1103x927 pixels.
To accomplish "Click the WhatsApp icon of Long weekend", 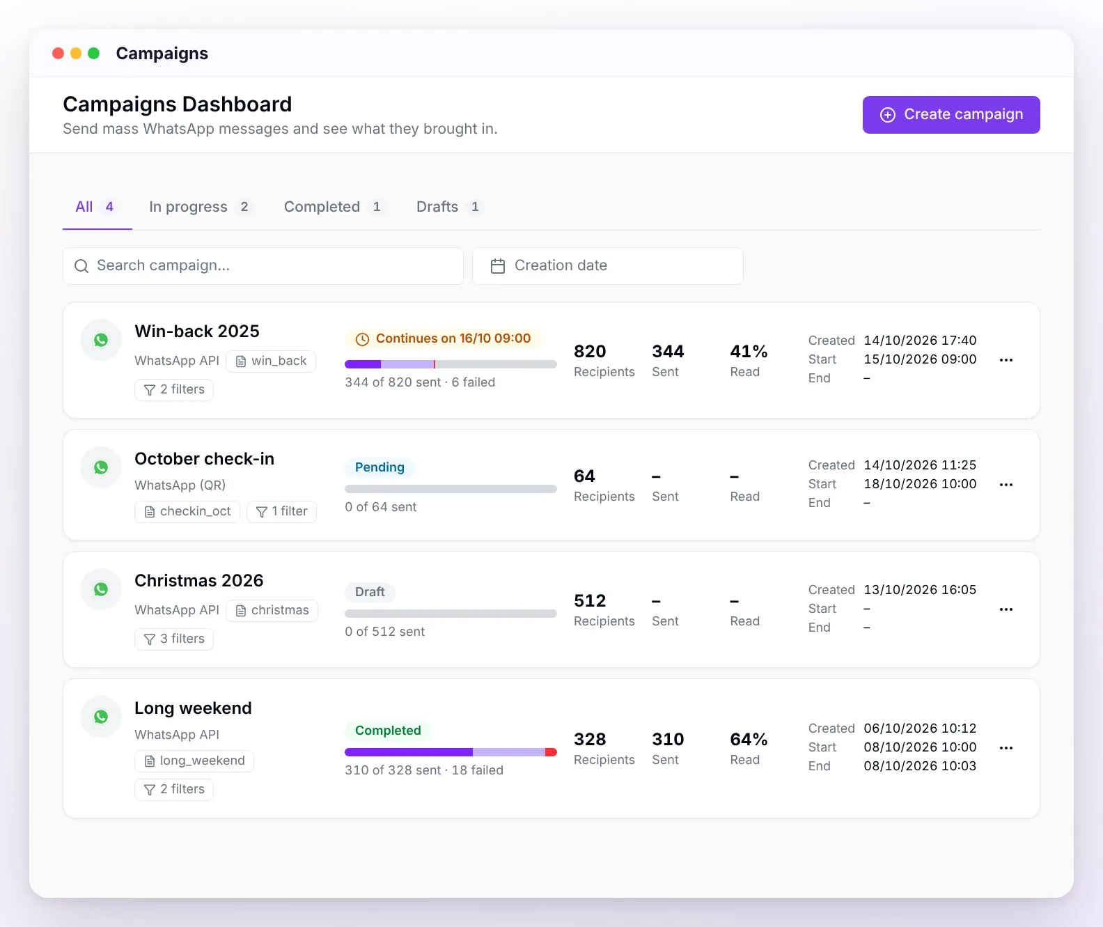I will pos(101,717).
